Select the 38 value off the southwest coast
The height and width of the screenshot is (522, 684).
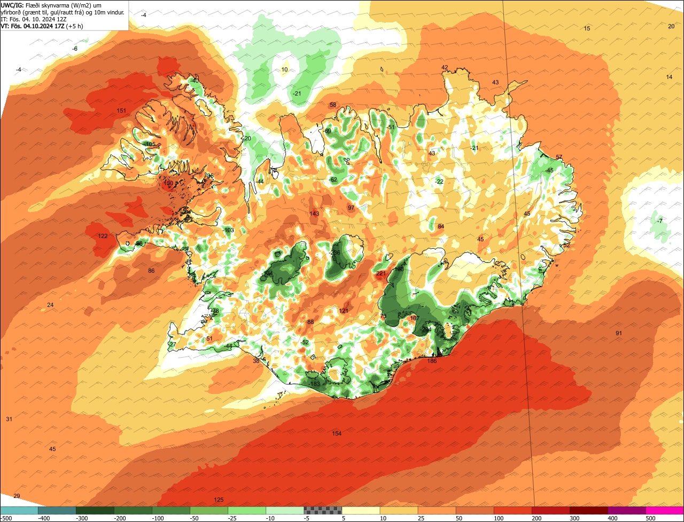click(255, 361)
